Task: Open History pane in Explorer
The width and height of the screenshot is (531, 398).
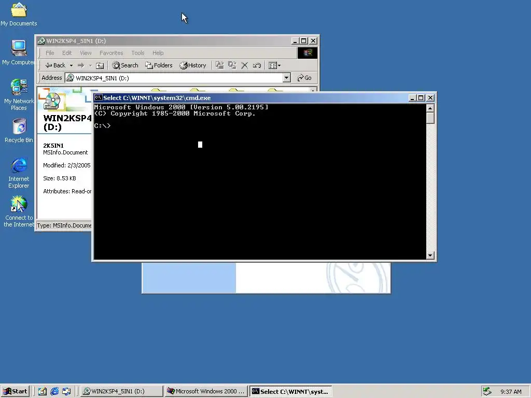Action: [x=193, y=65]
